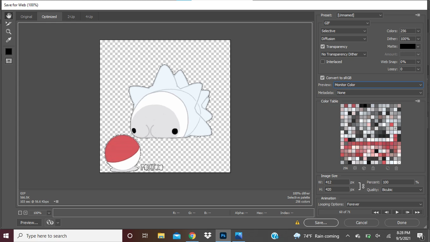Expand the Web Snap dropdown arrow
The height and width of the screenshot is (242, 430).
(418, 62)
